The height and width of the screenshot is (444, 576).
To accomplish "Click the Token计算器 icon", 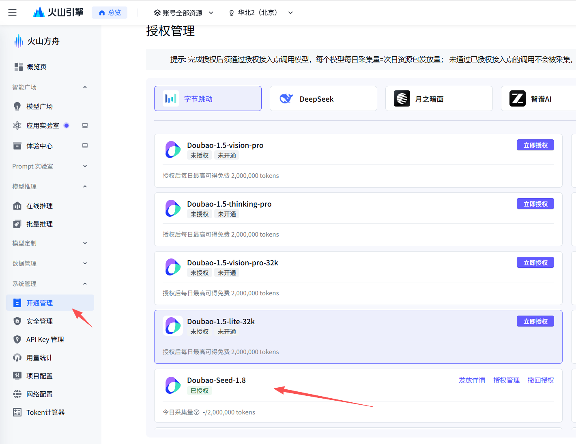I will 17,412.
